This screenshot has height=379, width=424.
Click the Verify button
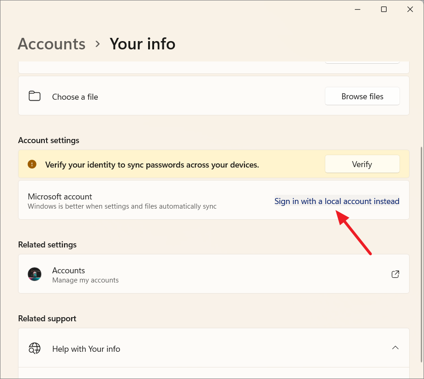(362, 164)
